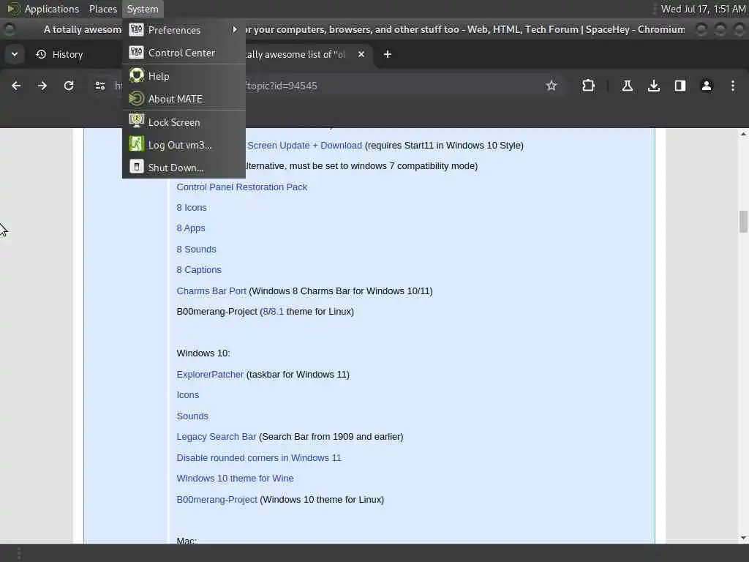Open the 8 Captions link
749x562 pixels.
click(x=199, y=269)
